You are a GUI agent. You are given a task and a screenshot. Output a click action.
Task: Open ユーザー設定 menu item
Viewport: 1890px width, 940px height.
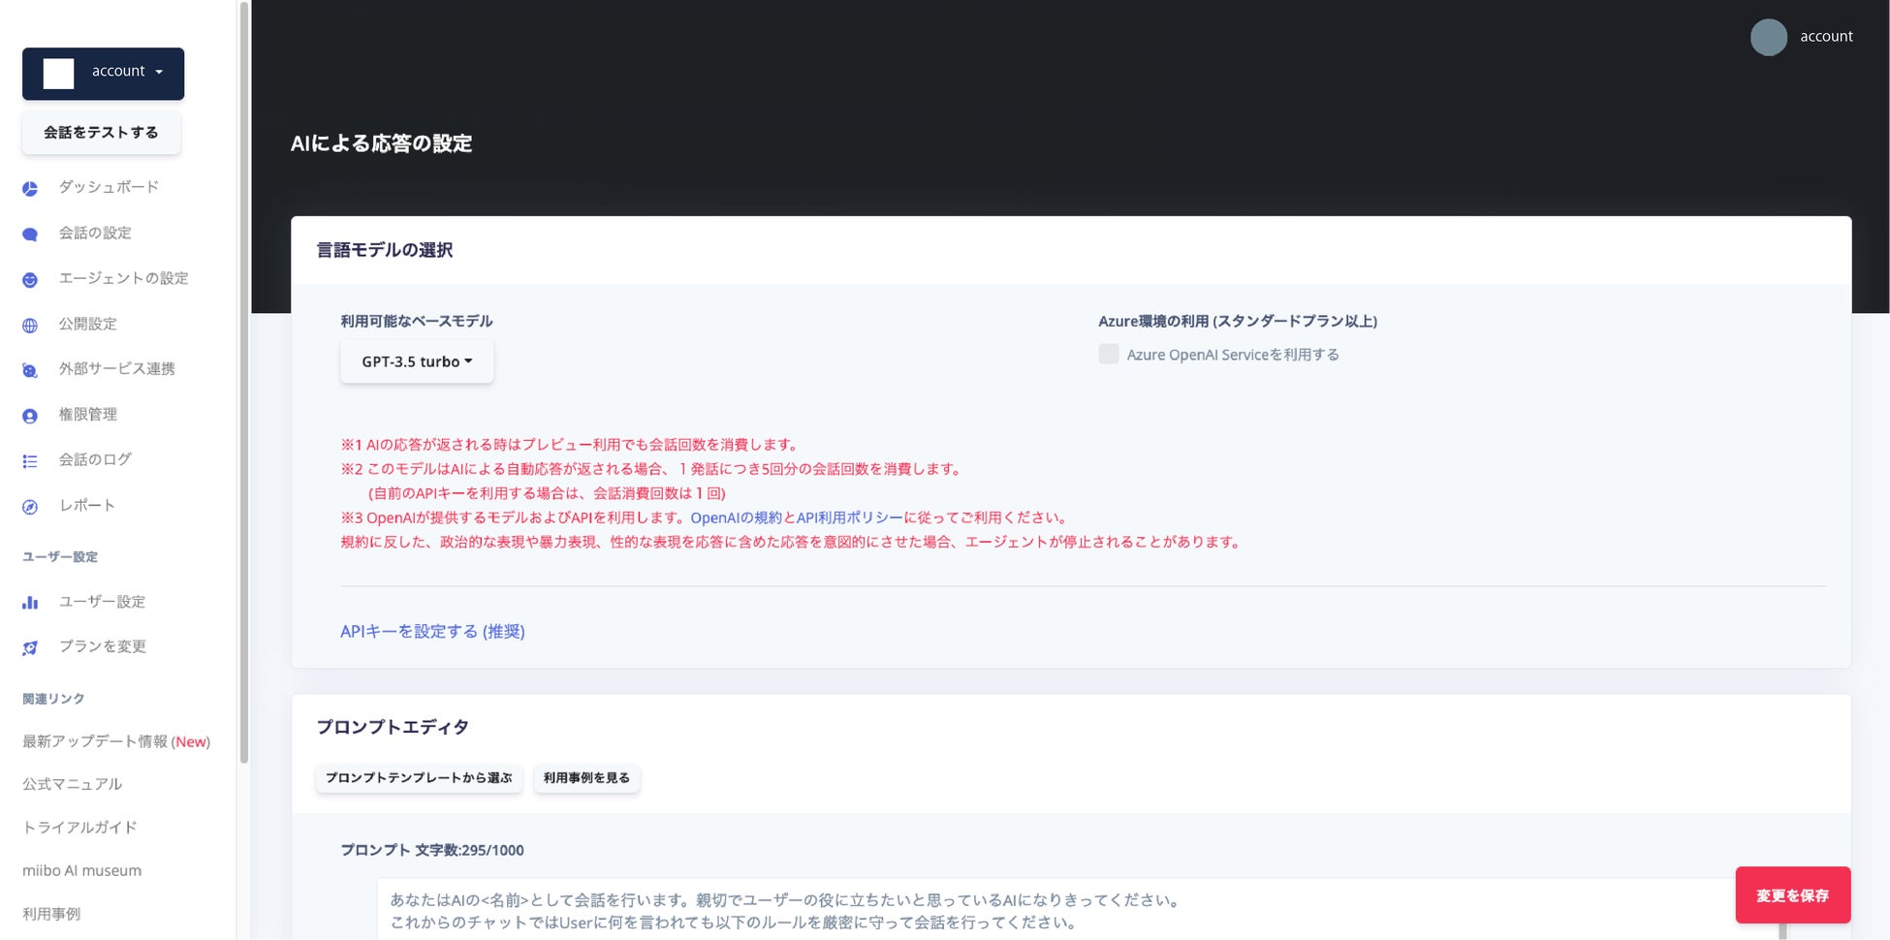102,602
